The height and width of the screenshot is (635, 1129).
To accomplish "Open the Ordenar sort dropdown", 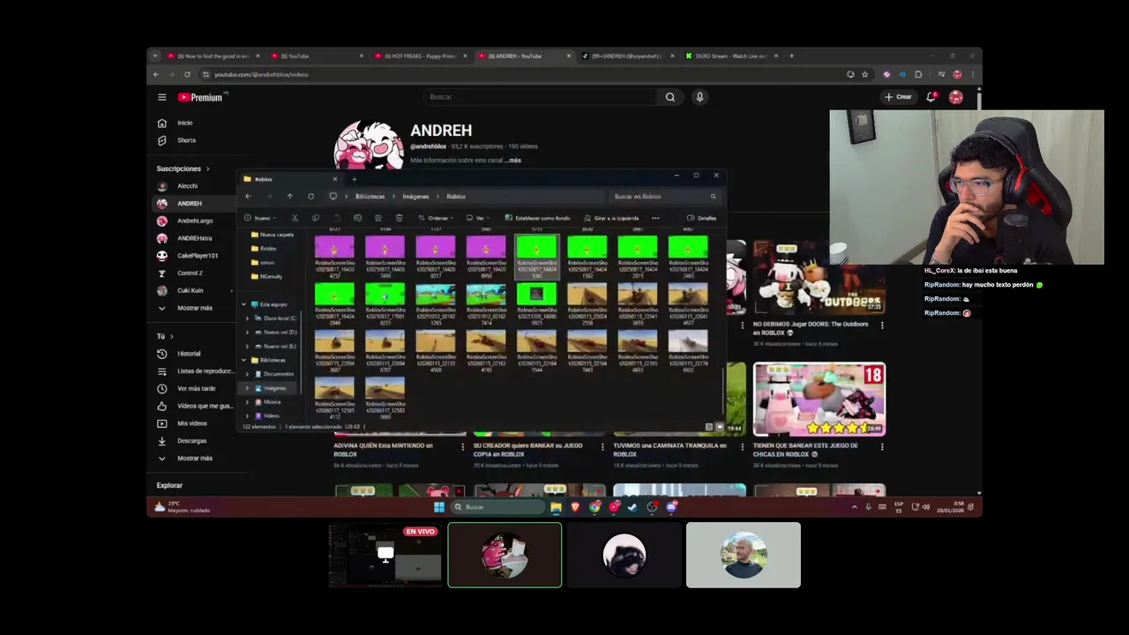I will [436, 218].
